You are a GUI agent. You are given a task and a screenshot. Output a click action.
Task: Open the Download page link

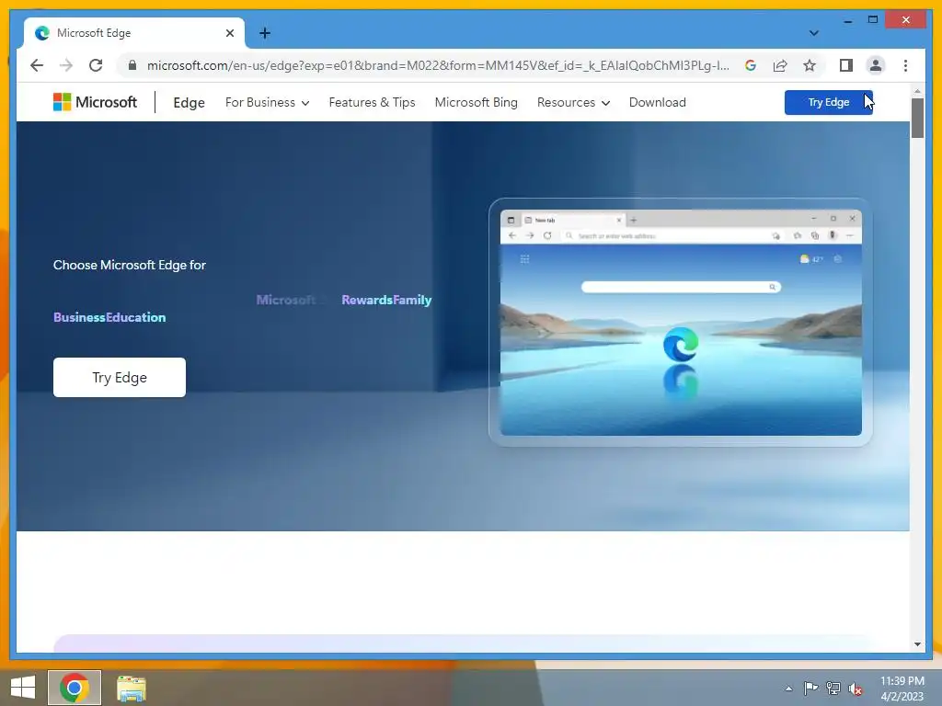[657, 103]
